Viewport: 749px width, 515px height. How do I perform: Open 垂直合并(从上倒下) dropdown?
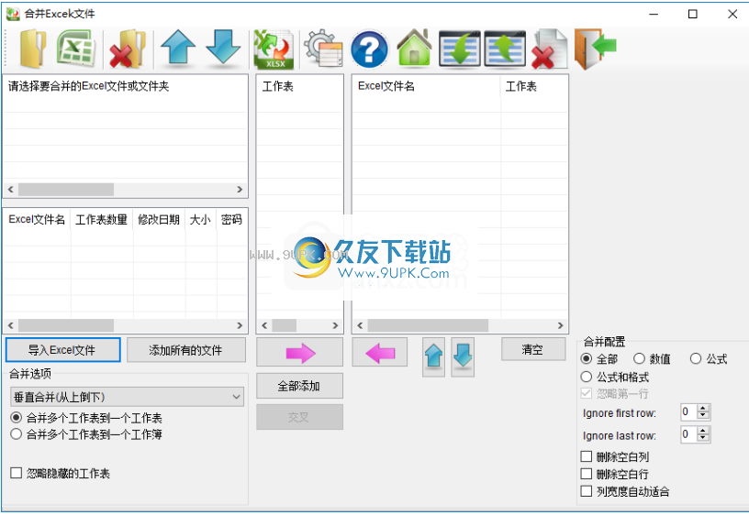127,397
